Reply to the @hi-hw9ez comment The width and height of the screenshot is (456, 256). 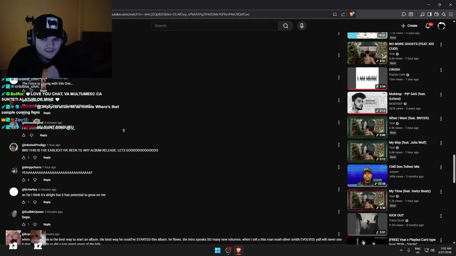coord(47,202)
